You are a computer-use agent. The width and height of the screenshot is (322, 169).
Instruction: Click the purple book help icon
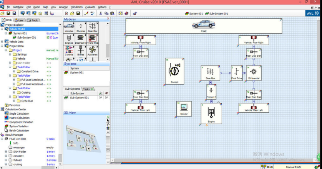click(126, 13)
